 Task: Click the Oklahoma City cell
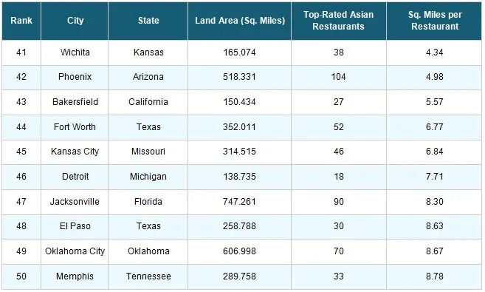click(75, 251)
